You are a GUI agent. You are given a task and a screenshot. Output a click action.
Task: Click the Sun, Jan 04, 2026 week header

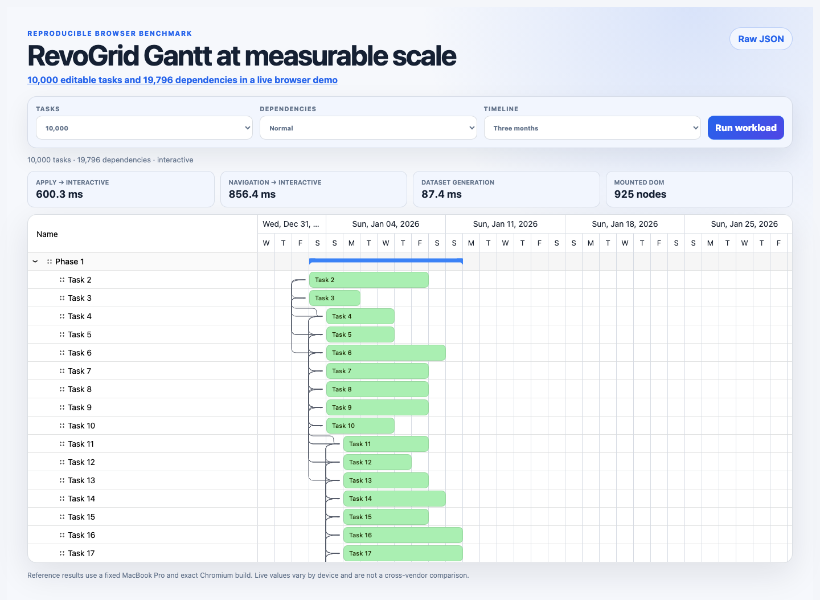(386, 224)
